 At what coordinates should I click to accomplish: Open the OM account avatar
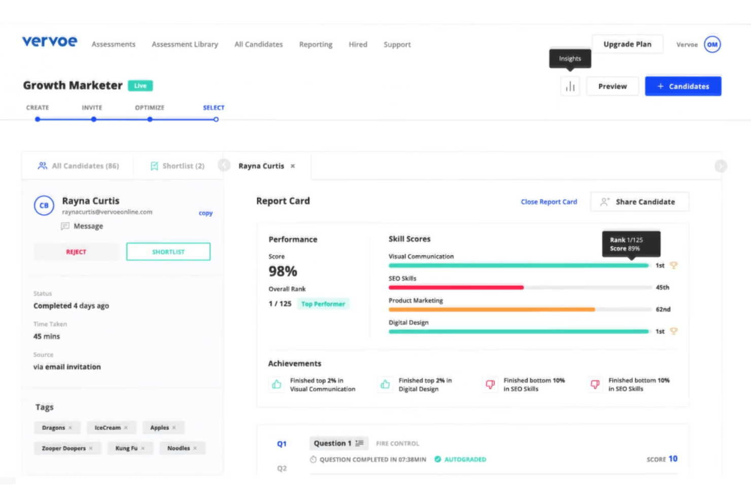pos(712,45)
